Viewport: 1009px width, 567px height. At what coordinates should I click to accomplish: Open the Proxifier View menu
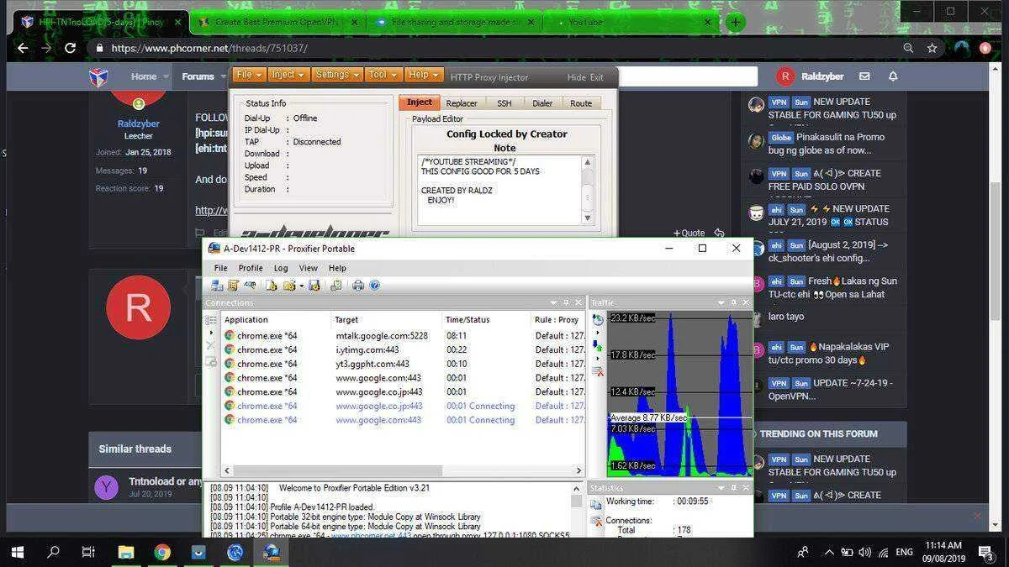tap(309, 268)
